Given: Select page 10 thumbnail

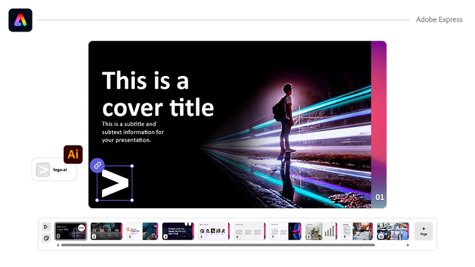Looking at the screenshot, I should pos(393,231).
